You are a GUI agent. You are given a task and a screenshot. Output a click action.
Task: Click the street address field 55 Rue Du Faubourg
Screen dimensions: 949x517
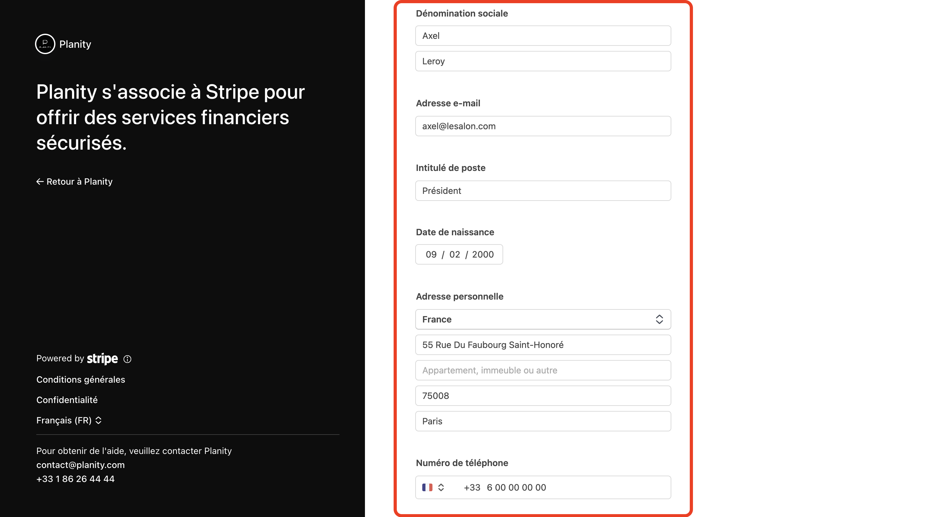[543, 345]
